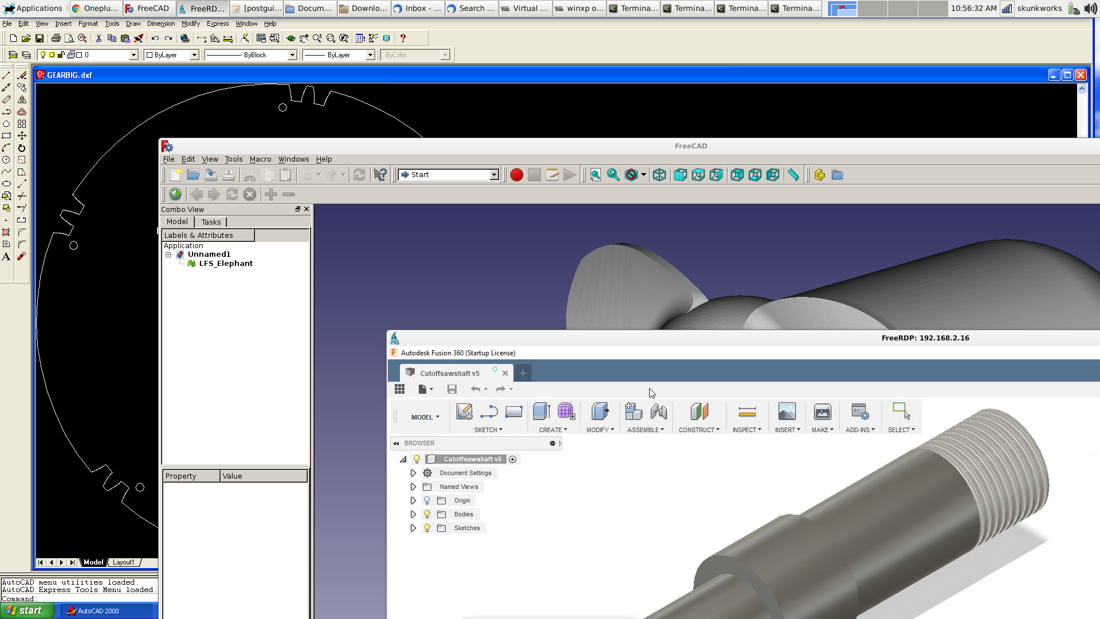The width and height of the screenshot is (1100, 619).
Task: Click AutoCAD Layers icon
Action: point(26,55)
